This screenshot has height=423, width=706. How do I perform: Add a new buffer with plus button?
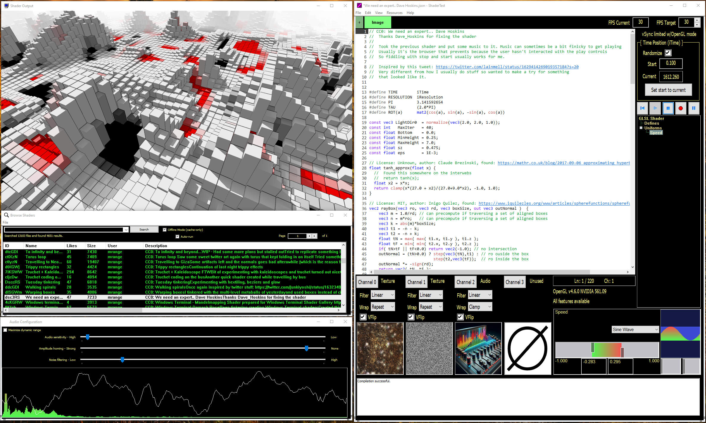(359, 23)
